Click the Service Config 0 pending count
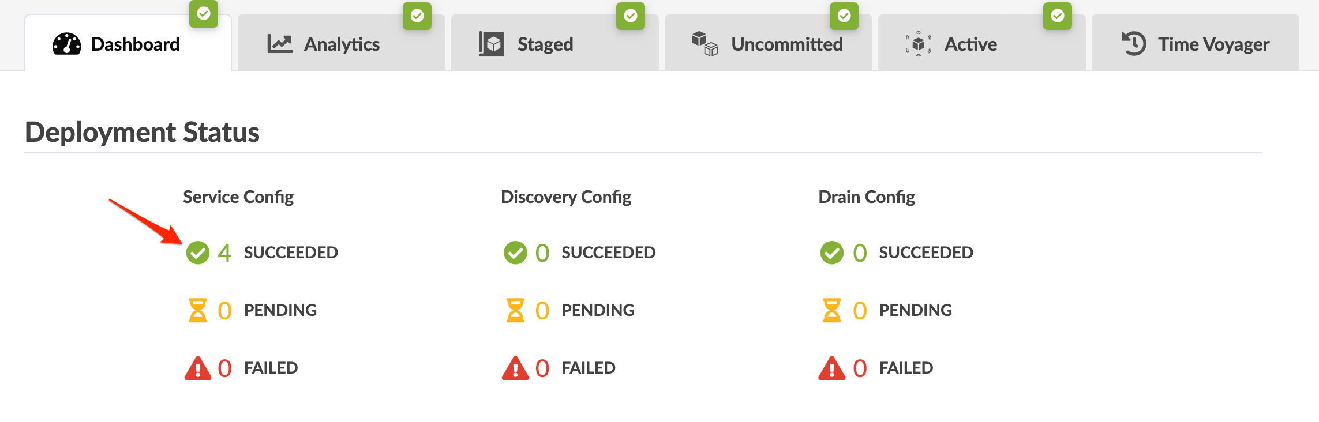This screenshot has height=422, width=1319. 224,310
